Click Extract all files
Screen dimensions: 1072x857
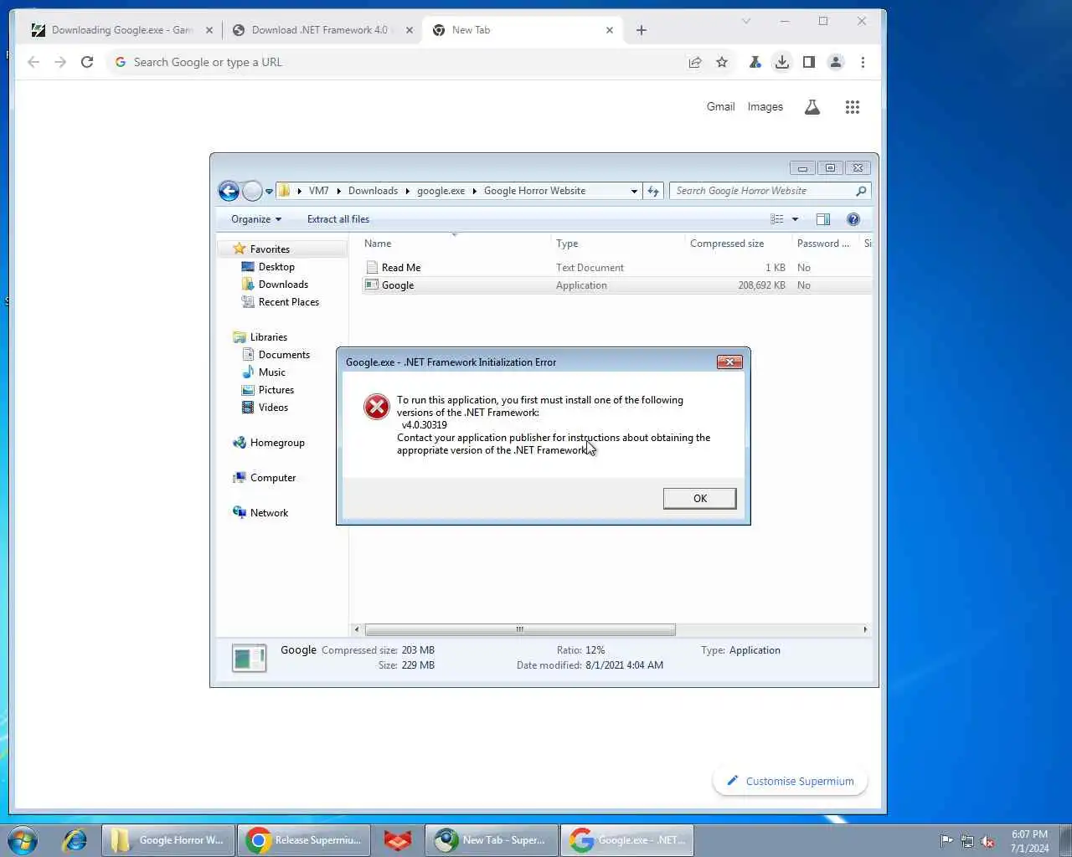coord(338,219)
